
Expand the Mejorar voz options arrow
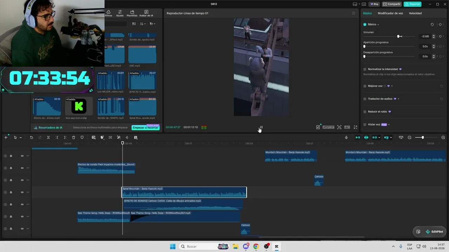392,86
